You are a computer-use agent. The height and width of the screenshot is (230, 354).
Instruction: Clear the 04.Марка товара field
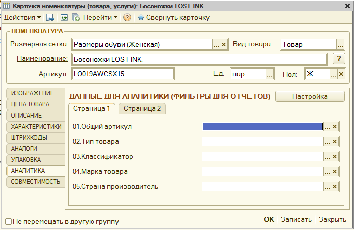[x=335, y=172]
